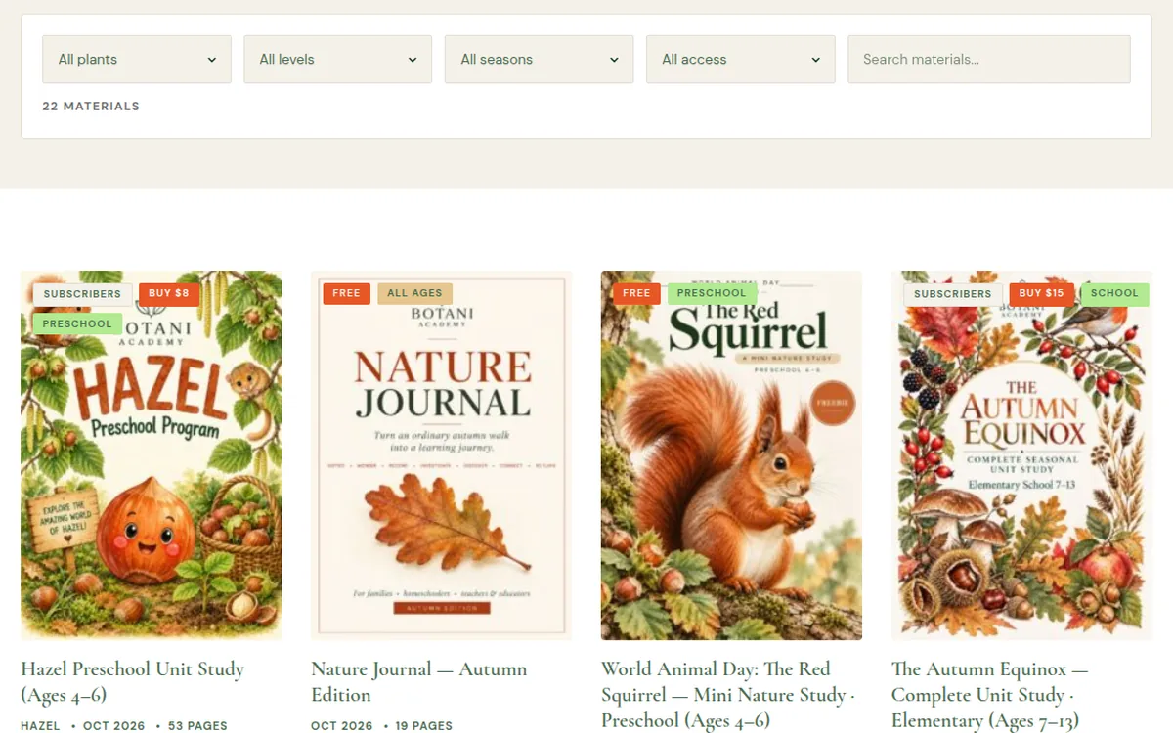1173x733 pixels.
Task: Open The Red Squirrel cover thumbnail
Action: [x=732, y=455]
